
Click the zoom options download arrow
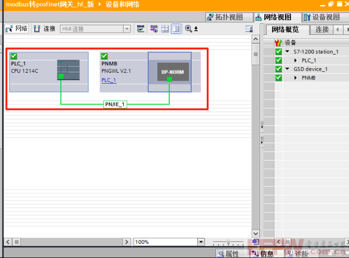(196, 29)
